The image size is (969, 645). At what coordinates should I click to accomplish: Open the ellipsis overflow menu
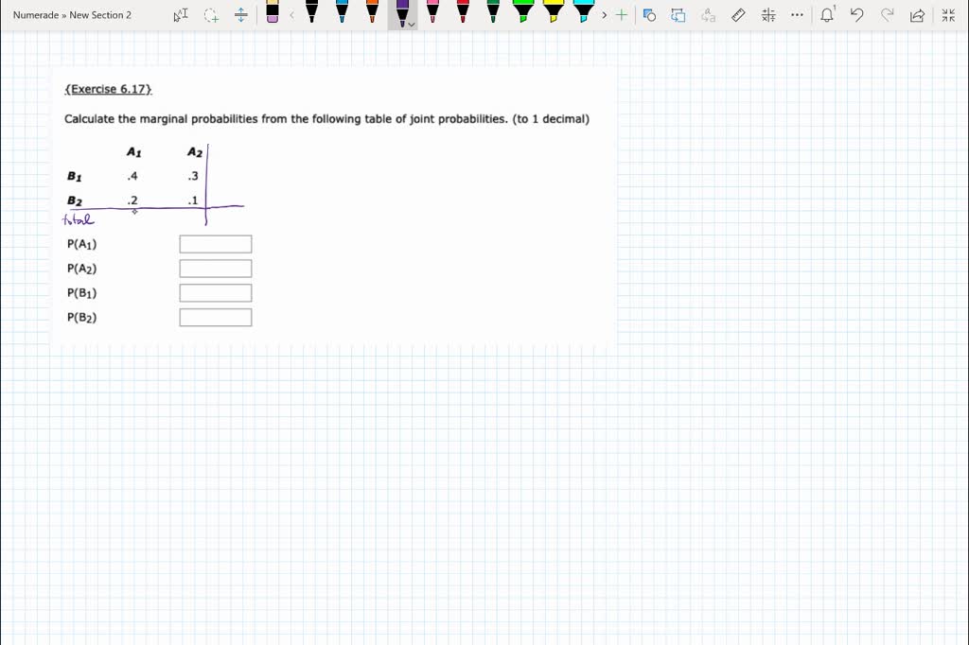797,15
